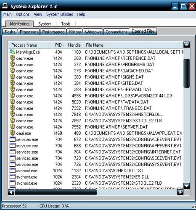Screen dimensions: 196x210
Task: Open the System Utilities menu
Action: 60,14
